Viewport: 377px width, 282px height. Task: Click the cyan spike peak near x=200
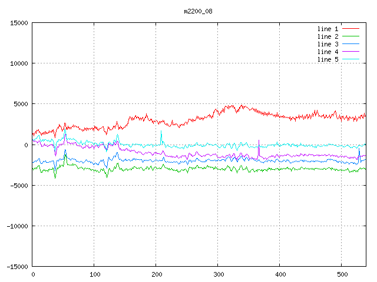pos(161,132)
